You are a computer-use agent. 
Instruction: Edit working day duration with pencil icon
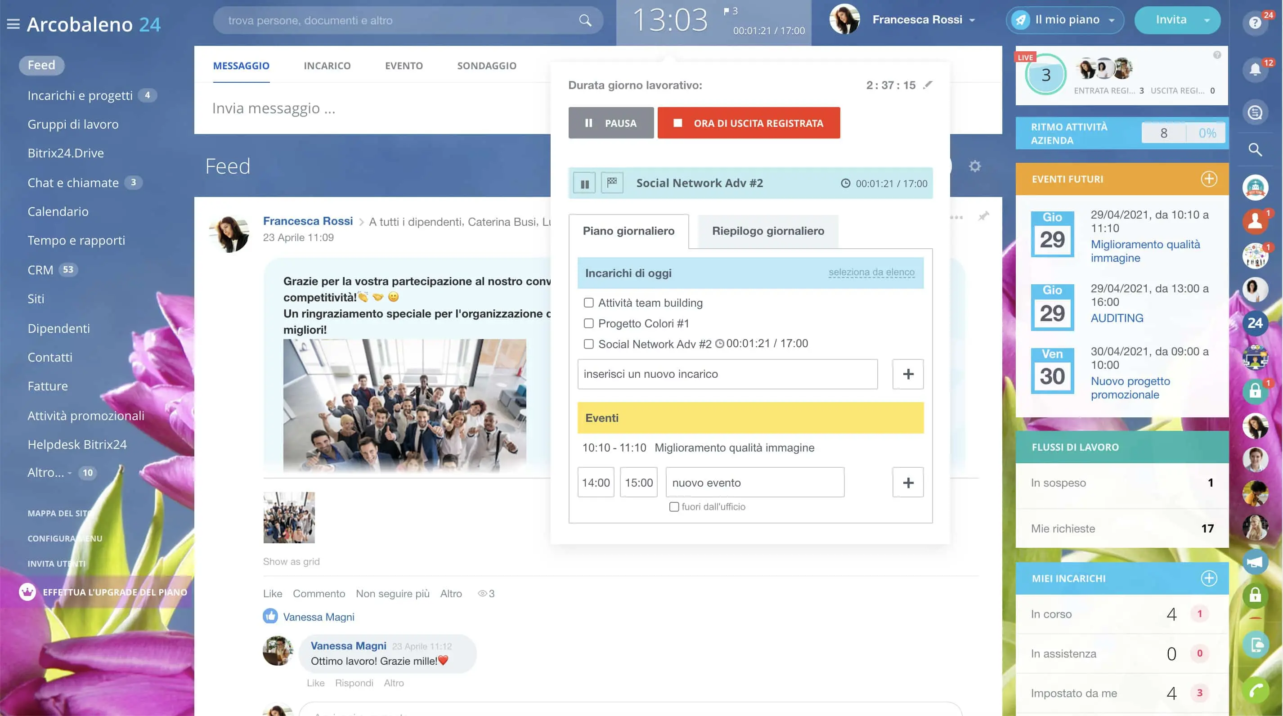coord(928,85)
